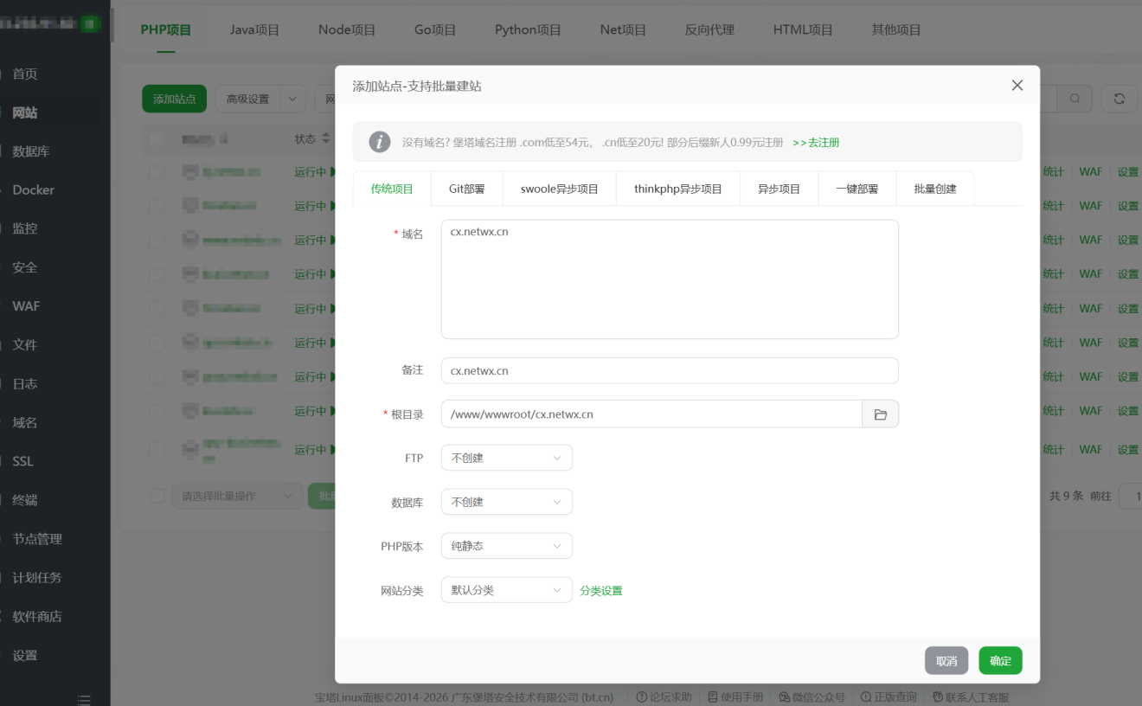Open 论坛求助 in the footer
The height and width of the screenshot is (706, 1142).
pos(664,697)
